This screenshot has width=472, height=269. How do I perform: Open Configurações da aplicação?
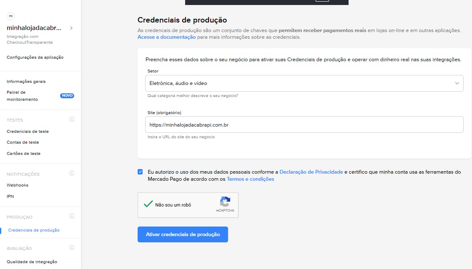(x=35, y=57)
